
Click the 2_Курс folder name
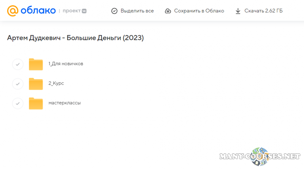[56, 83]
